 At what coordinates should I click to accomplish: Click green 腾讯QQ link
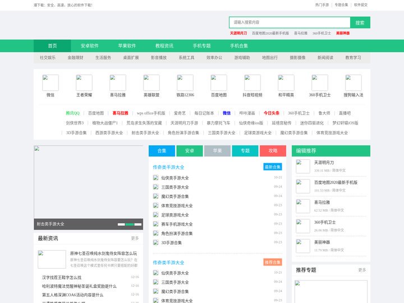click(x=72, y=113)
